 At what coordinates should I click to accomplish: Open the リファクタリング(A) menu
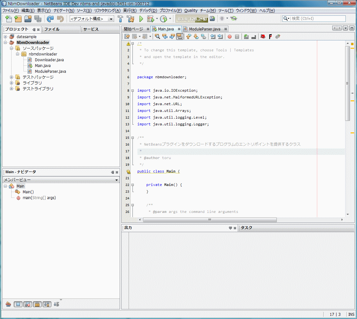(x=107, y=11)
